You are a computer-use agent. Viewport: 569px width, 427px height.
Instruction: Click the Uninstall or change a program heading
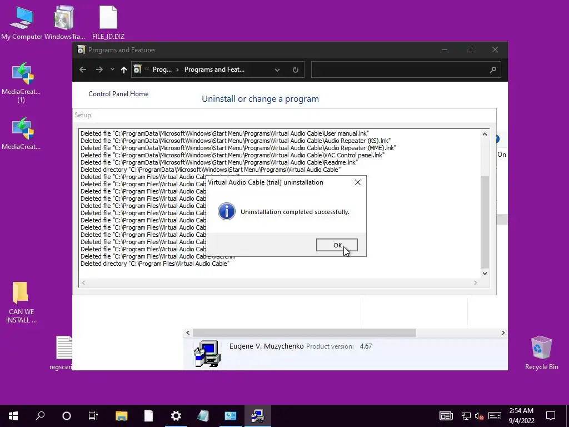pyautogui.click(x=260, y=99)
